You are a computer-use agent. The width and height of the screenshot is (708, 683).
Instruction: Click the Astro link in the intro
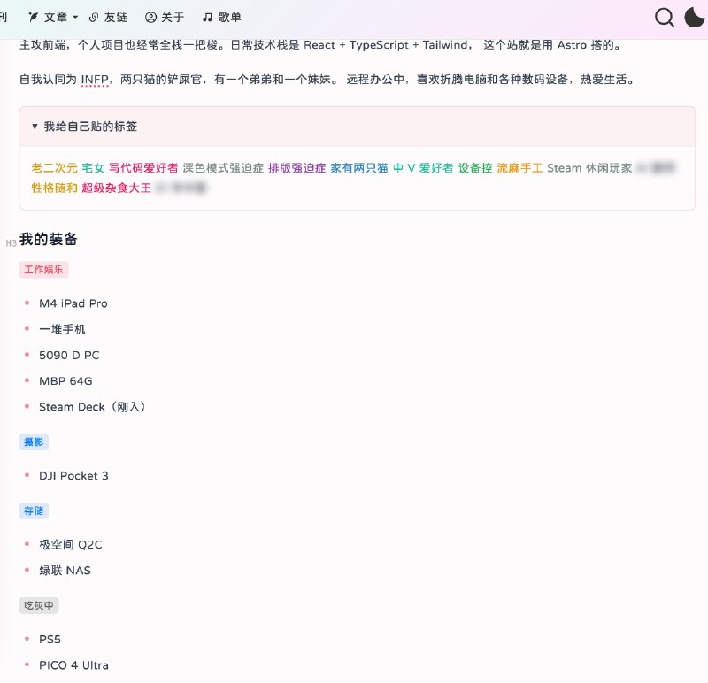(x=573, y=44)
